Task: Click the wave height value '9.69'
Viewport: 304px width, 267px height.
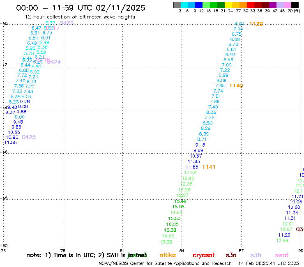Action: coord(198,150)
